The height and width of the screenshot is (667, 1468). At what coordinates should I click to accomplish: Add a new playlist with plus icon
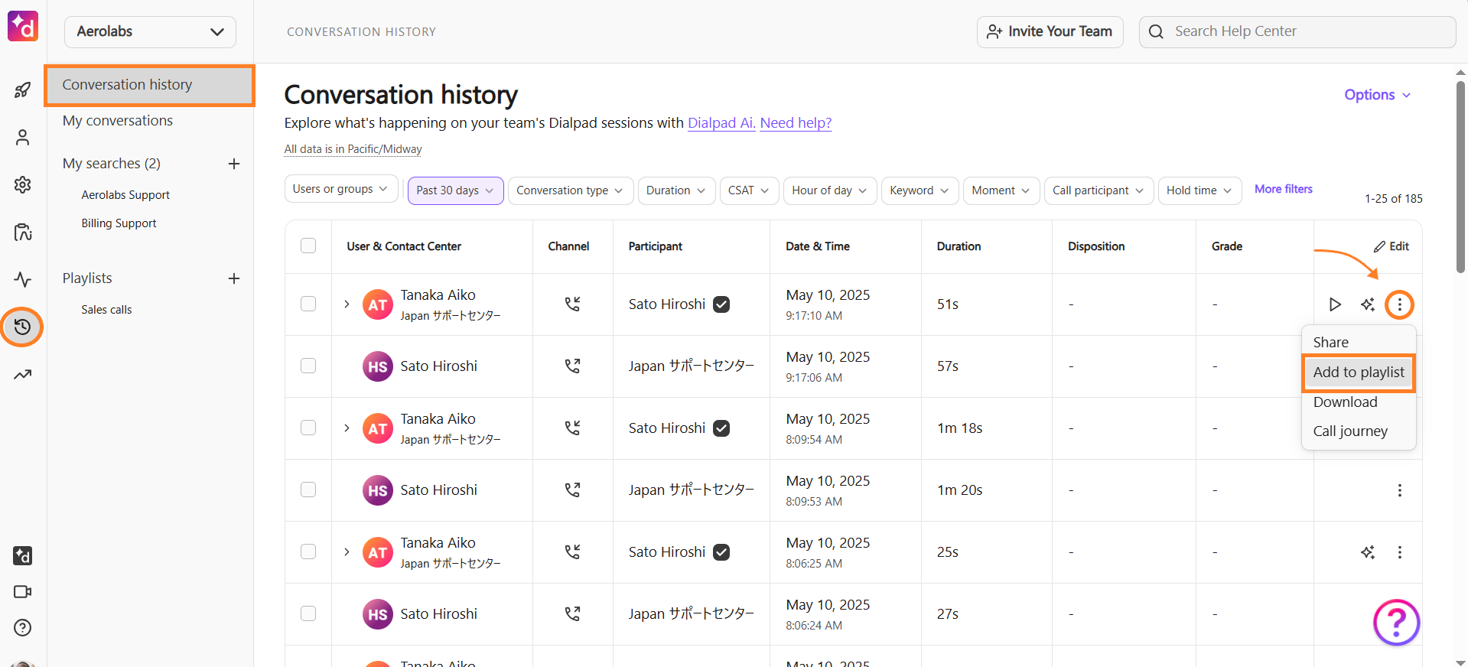coord(234,278)
